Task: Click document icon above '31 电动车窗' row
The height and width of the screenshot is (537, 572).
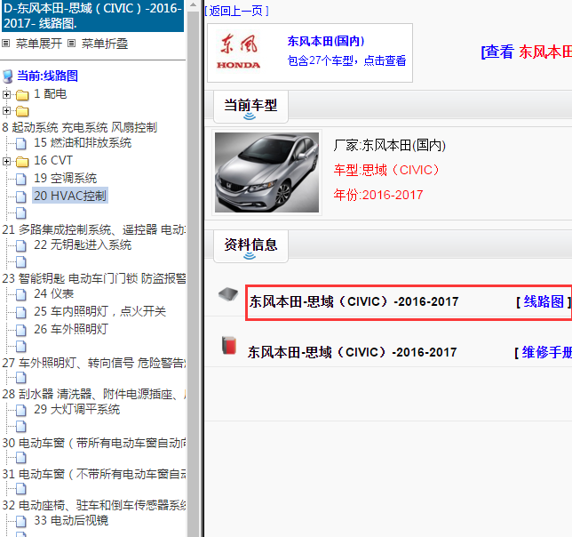Action: pyautogui.click(x=21, y=457)
